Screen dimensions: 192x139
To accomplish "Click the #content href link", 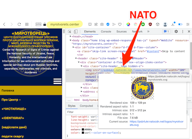I will (153, 51).
